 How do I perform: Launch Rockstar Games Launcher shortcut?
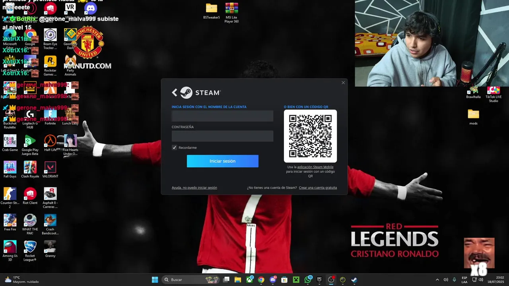click(50, 66)
